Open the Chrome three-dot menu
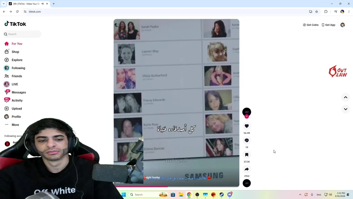Viewport: 353px width, 199px height. click(x=349, y=12)
